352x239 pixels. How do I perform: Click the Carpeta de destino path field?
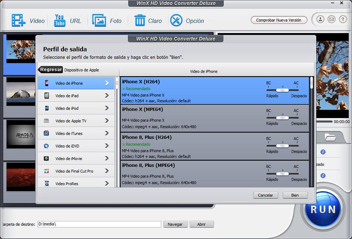point(99,224)
